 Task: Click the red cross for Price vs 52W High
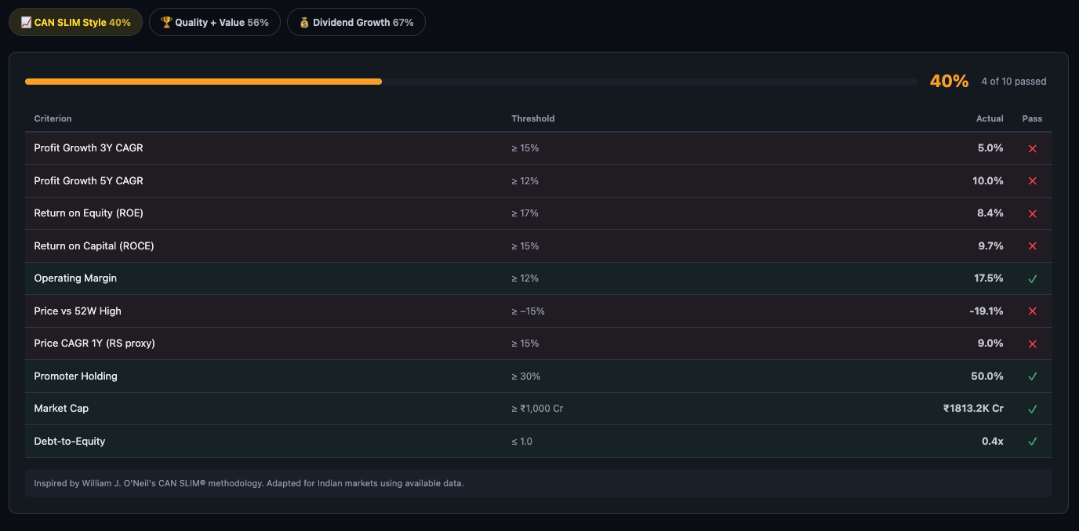coord(1032,311)
